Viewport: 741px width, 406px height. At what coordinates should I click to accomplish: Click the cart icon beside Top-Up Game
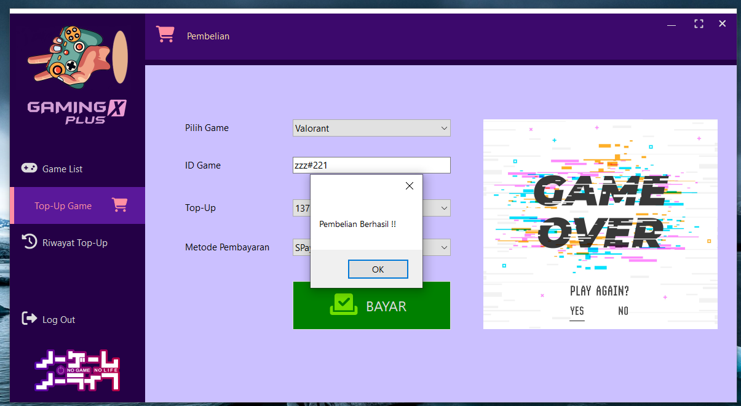click(x=119, y=205)
